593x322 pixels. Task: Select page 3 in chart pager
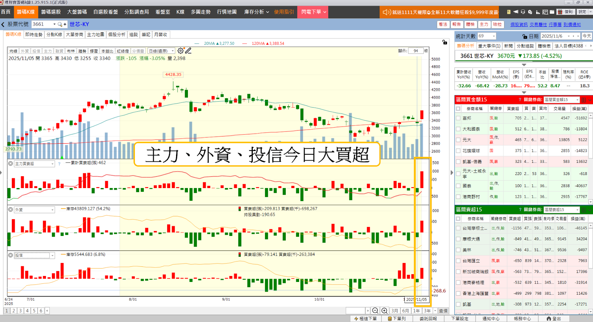[x=20, y=311]
